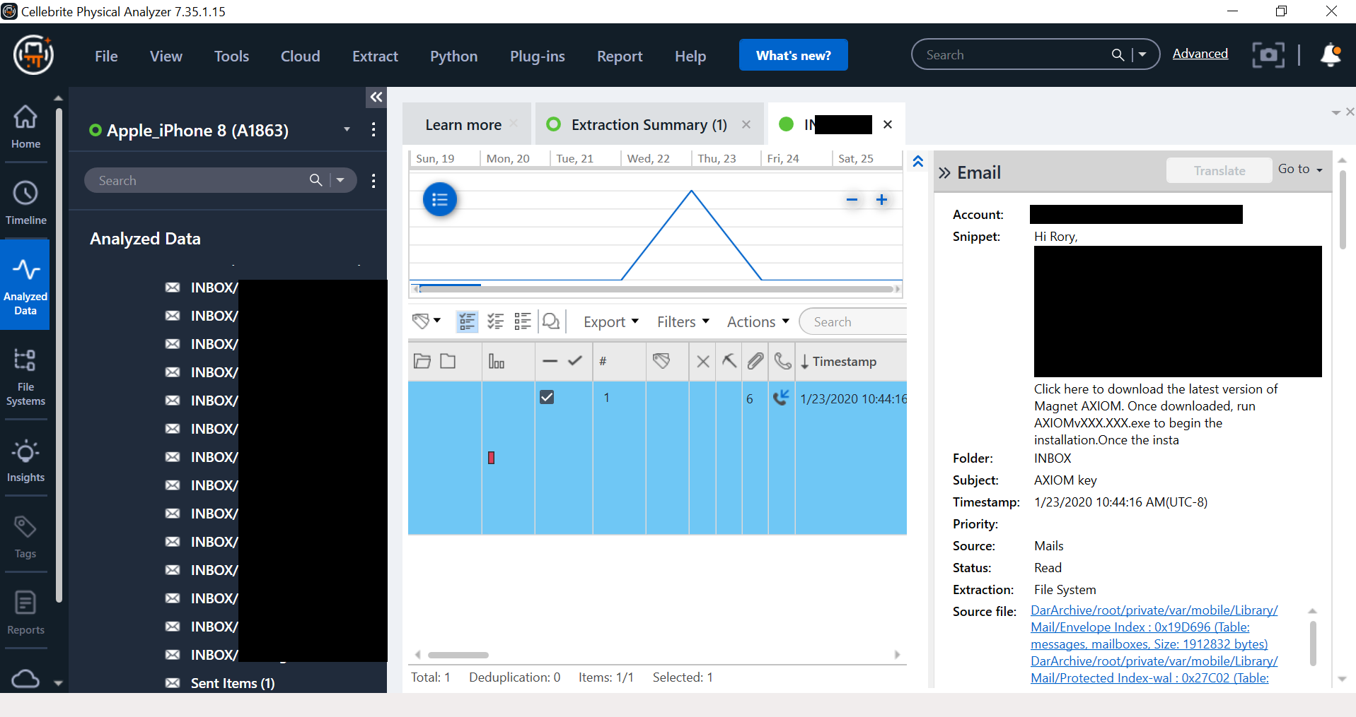Close the Extraction Summary tab
This screenshot has width=1356, height=717.
point(746,124)
